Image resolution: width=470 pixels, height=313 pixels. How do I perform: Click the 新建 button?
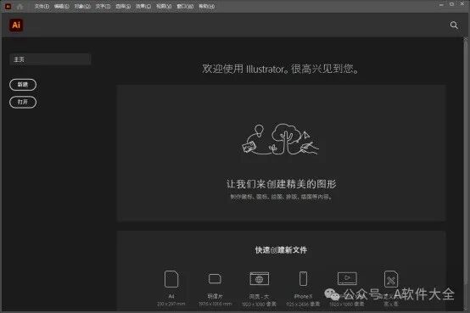click(x=23, y=85)
